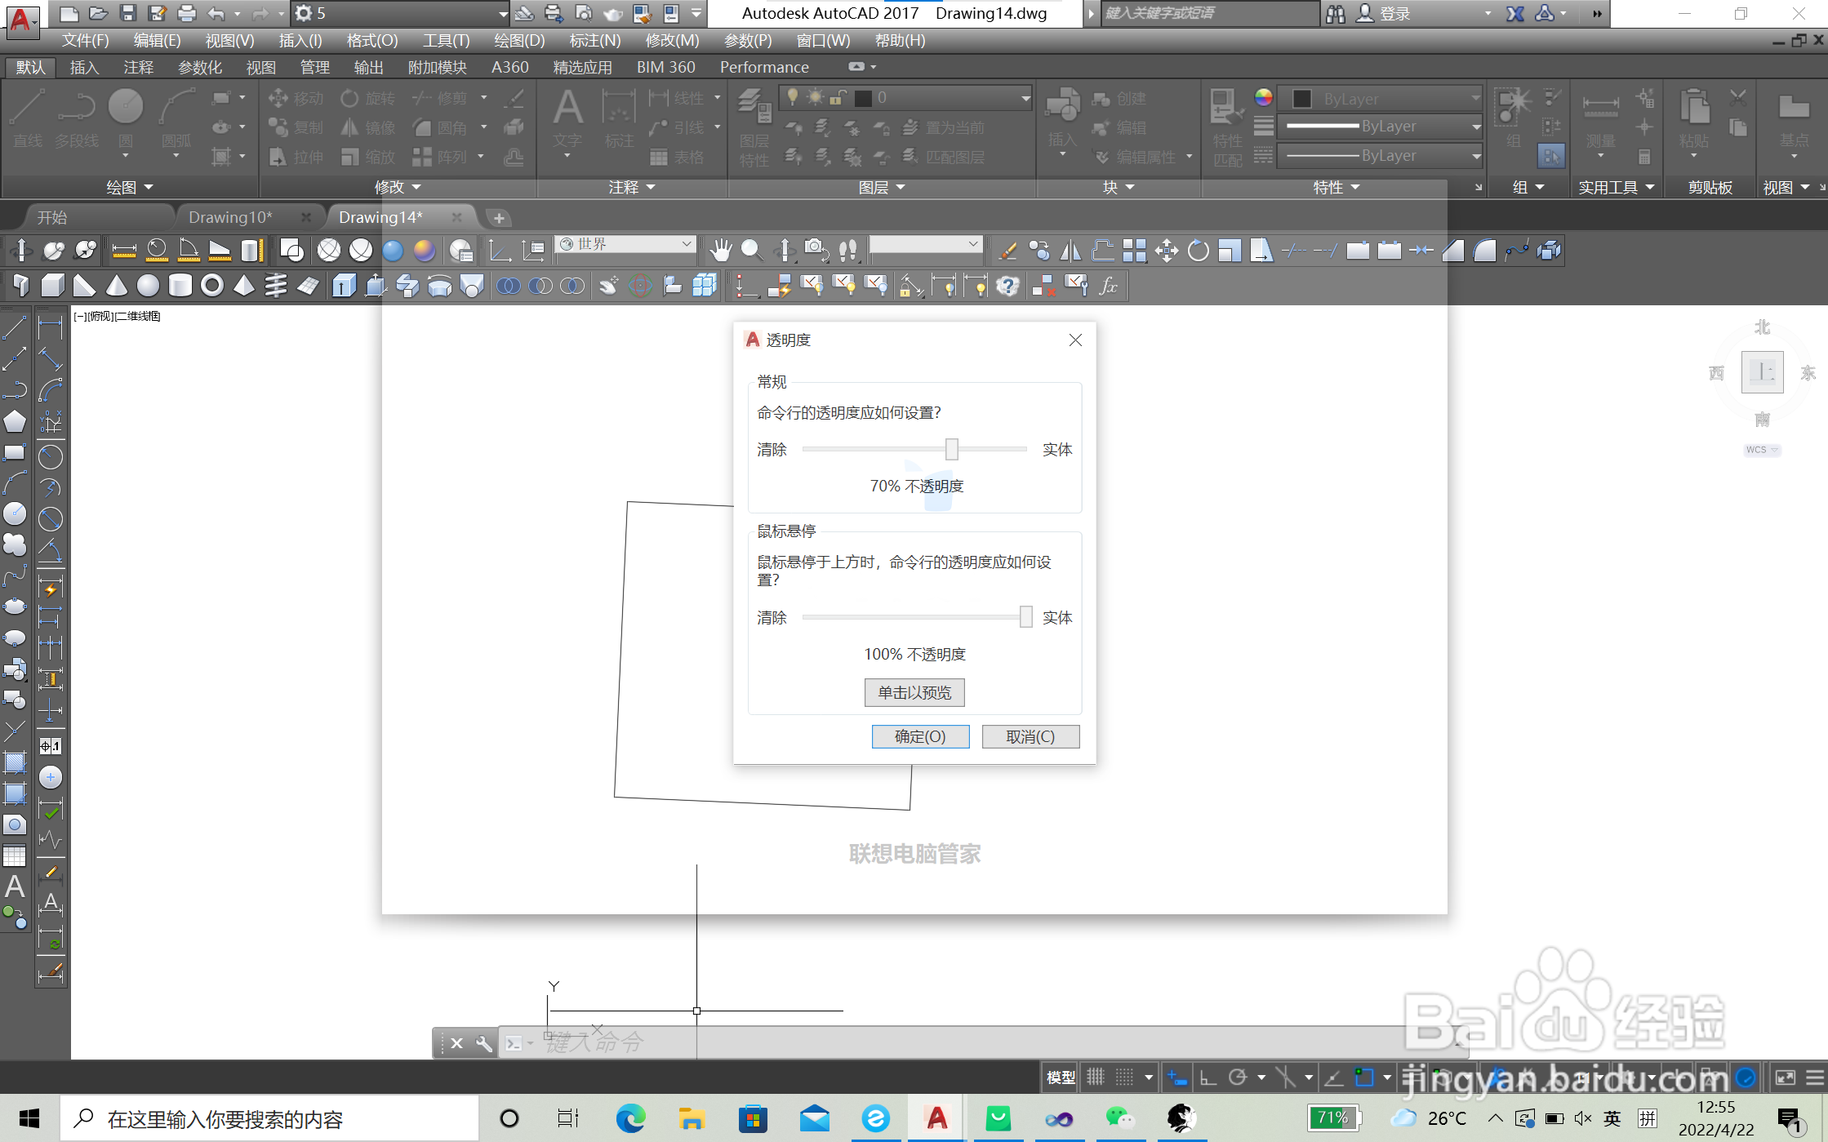This screenshot has height=1142, width=1828.
Task: Click the parameters manager fx icon
Action: (1108, 286)
